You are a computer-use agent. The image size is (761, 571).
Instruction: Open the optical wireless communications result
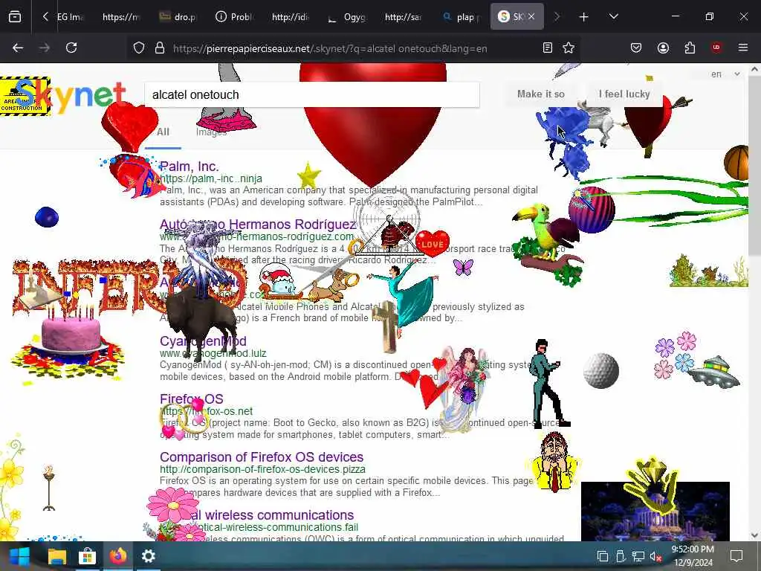point(256,514)
